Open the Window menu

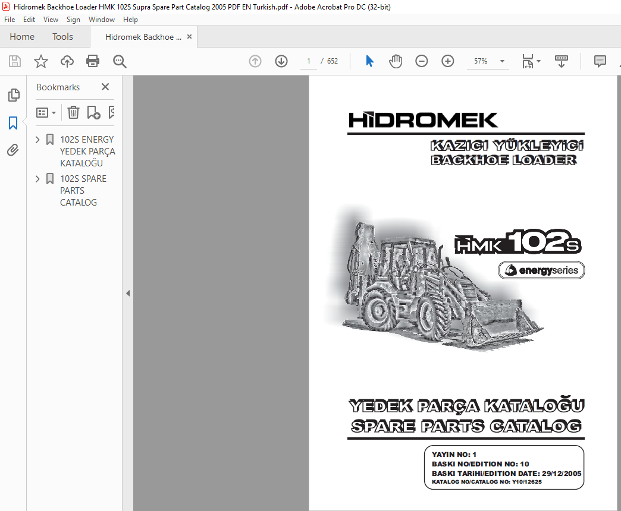[101, 20]
